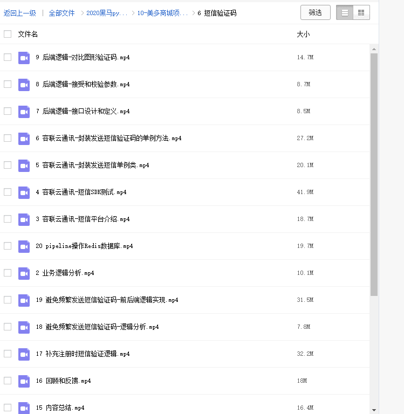Click video icon for 20 pipeline操作Redis数据库.mp4
Viewport: 404px width, 414px height.
(x=24, y=246)
